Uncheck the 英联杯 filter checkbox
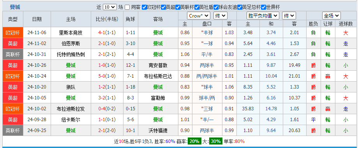This screenshot has height=148, width=358. tap(178, 7)
